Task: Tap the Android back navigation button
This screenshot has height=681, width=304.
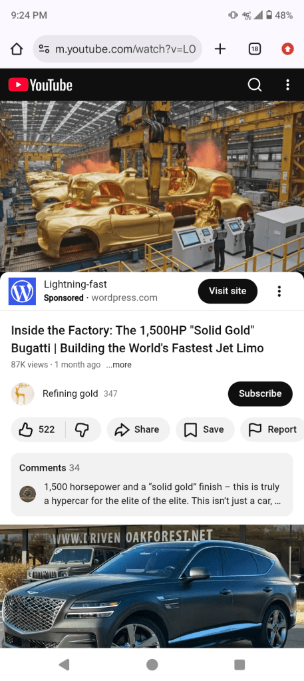Action: coord(64,664)
